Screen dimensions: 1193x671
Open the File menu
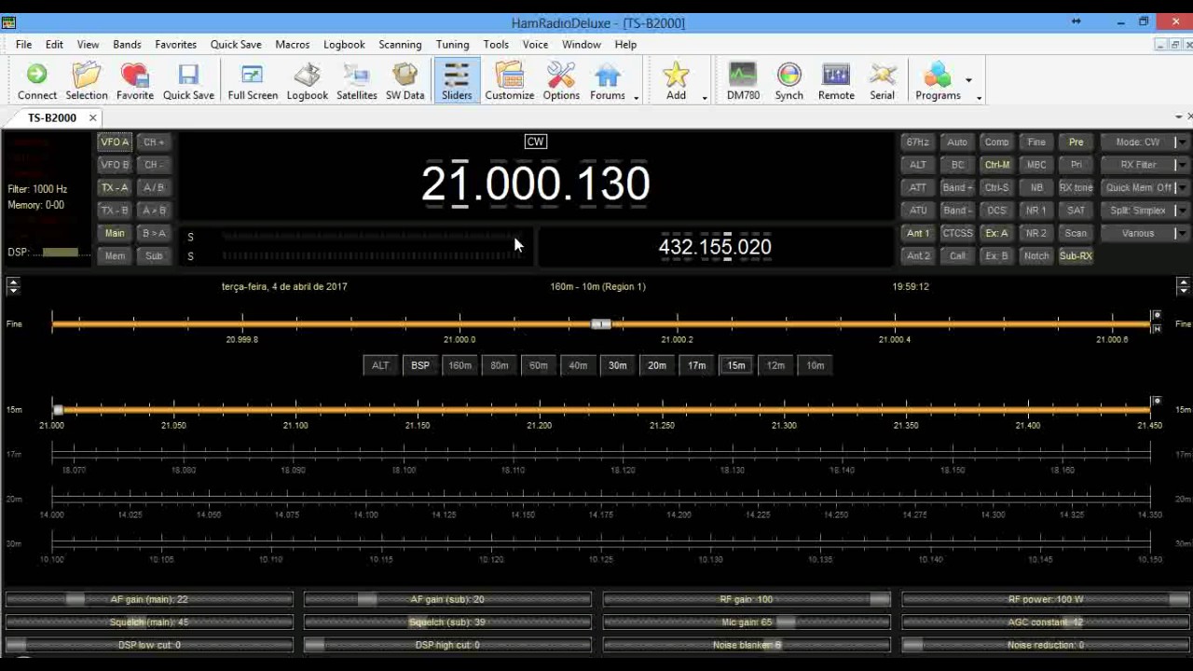tap(23, 44)
